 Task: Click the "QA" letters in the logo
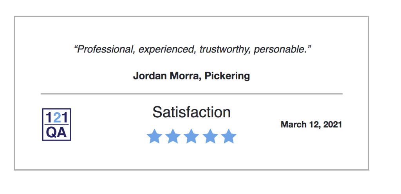tap(56, 132)
